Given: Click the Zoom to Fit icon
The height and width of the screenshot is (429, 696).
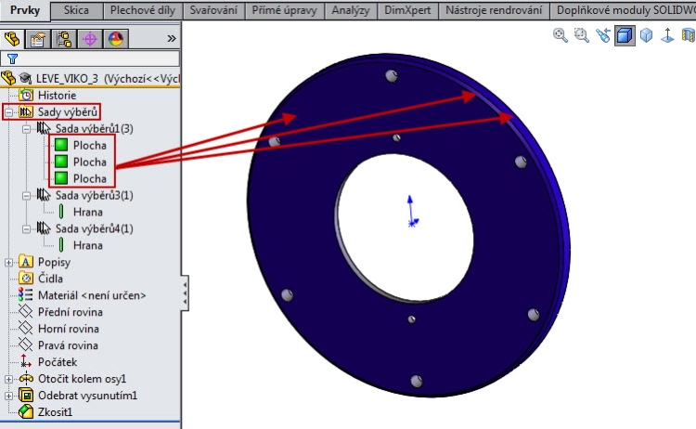Looking at the screenshot, I should click(561, 35).
